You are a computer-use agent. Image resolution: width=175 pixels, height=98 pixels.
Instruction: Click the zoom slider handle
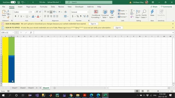[x=158, y=91]
